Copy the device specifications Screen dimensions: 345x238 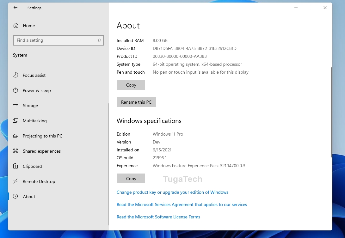click(131, 85)
